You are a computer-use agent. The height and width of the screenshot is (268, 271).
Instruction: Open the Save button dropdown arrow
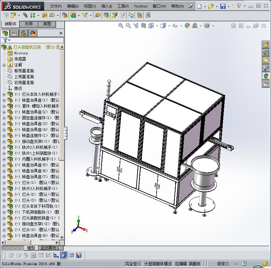(x=229, y=7)
